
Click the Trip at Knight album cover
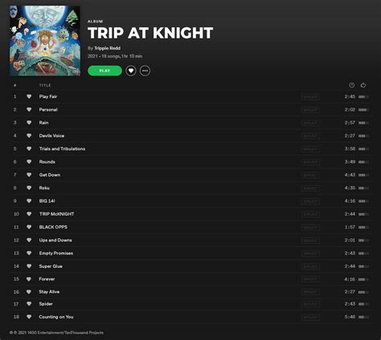tap(45, 41)
